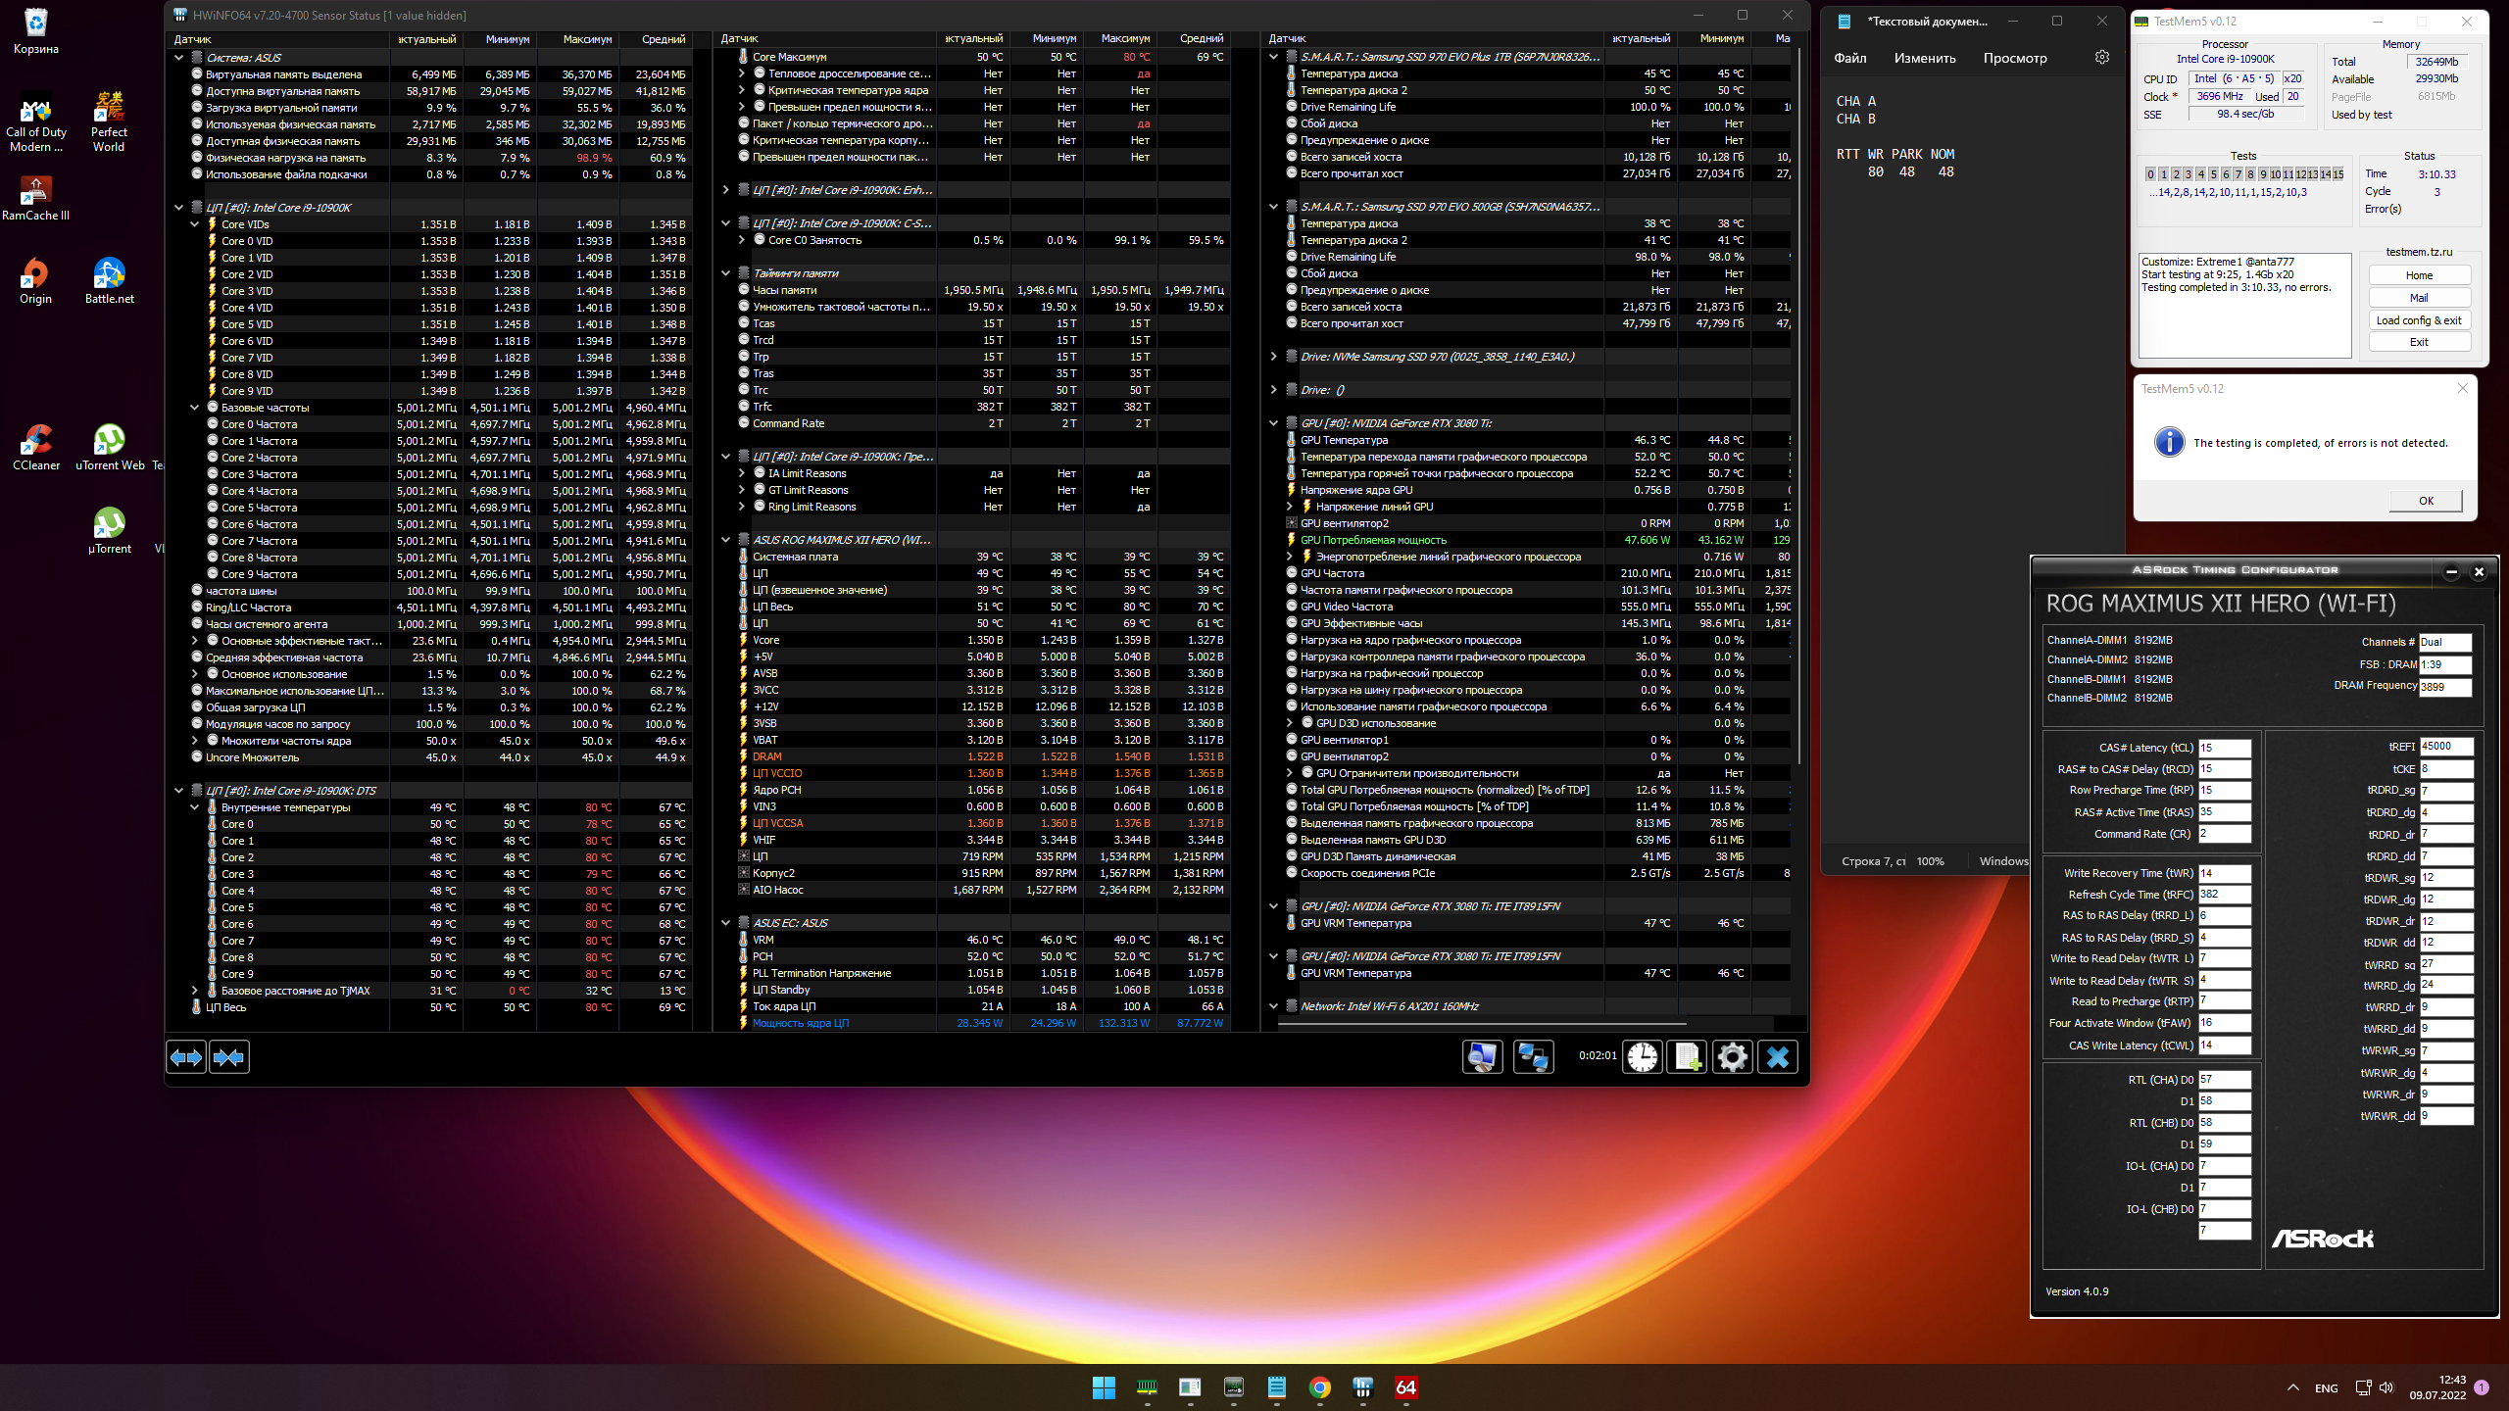Viewport: 2509px width, 1411px height.
Task: Click the Home button in TestMem5
Action: pos(2419,275)
